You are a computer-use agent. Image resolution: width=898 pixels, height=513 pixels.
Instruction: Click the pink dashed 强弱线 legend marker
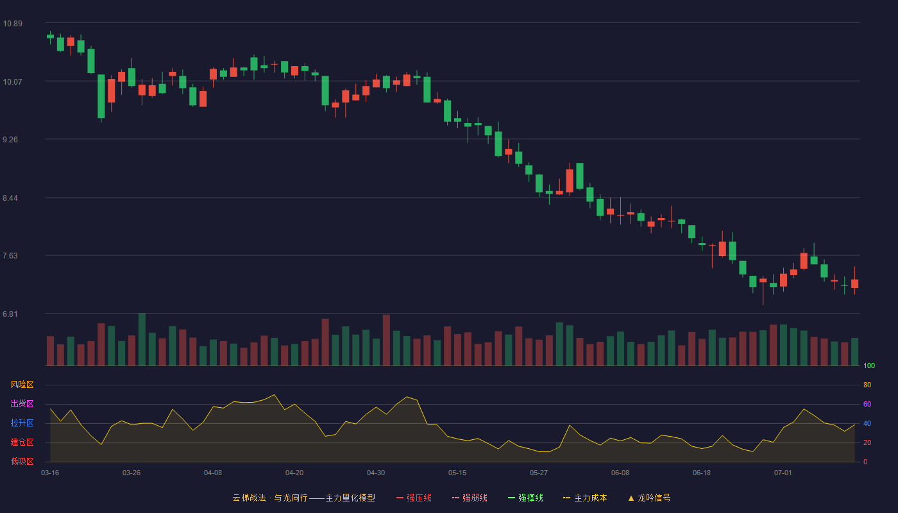pyautogui.click(x=455, y=498)
